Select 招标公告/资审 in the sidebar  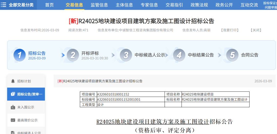pyautogui.click(x=26, y=94)
